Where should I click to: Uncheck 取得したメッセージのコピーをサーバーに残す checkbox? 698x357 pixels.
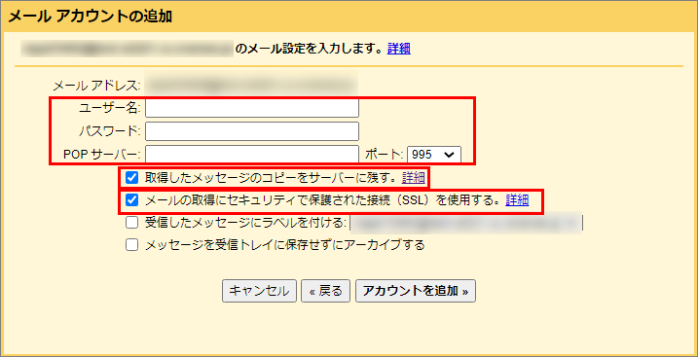tap(131, 178)
